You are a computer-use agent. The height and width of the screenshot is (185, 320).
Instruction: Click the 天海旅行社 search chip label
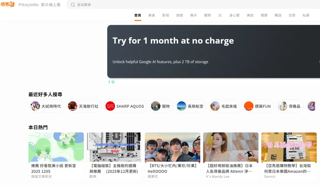89,106
